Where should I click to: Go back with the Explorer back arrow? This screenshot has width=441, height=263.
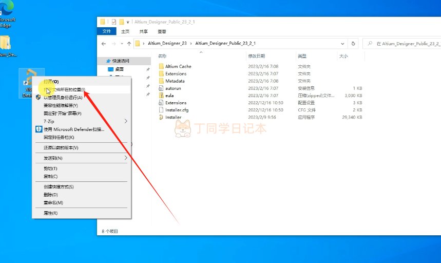pyautogui.click(x=104, y=44)
